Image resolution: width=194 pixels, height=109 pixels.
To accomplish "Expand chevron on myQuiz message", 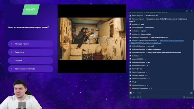I will (158, 41).
